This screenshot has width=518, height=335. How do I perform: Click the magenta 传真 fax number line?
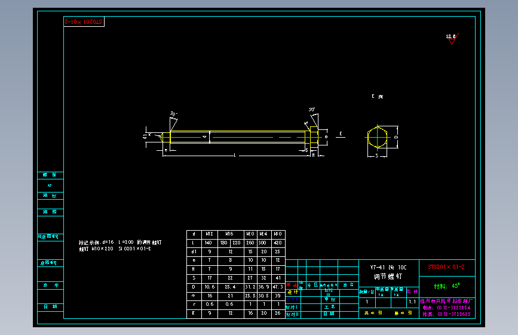[x=446, y=314]
